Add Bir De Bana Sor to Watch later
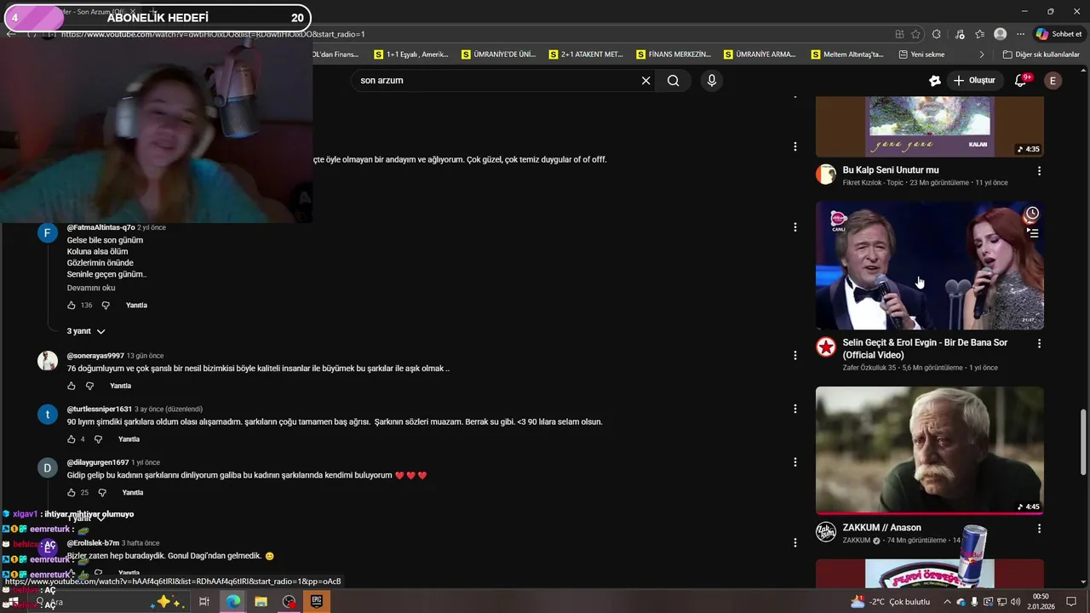The height and width of the screenshot is (613, 1090). pos(1032,213)
